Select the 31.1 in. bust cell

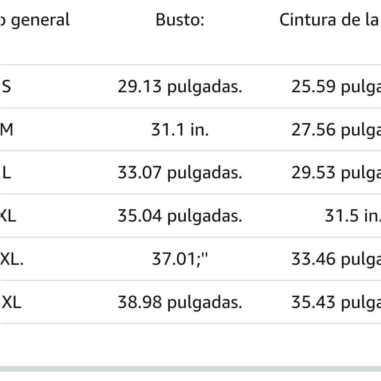(x=180, y=130)
